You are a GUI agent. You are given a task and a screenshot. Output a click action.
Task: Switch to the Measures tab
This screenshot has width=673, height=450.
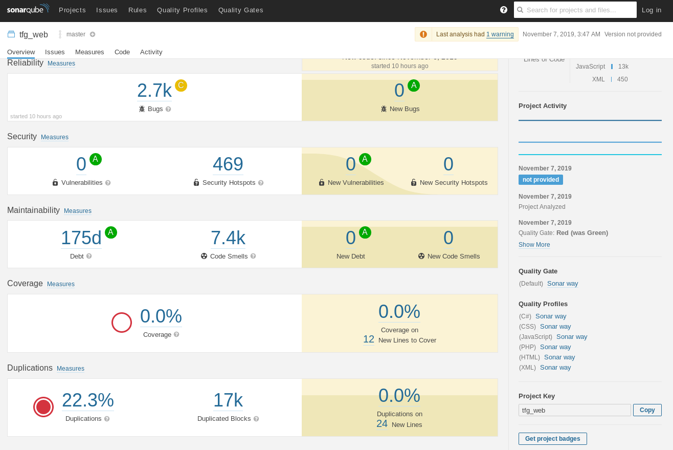pyautogui.click(x=89, y=52)
